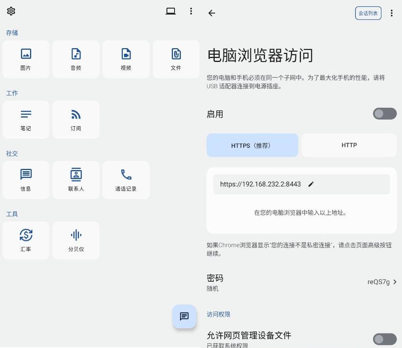Open the 视频 (Video) section
The height and width of the screenshot is (348, 402).
click(126, 59)
